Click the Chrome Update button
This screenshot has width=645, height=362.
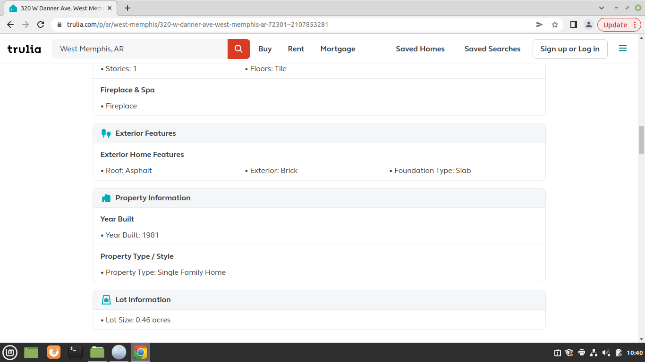pyautogui.click(x=619, y=25)
